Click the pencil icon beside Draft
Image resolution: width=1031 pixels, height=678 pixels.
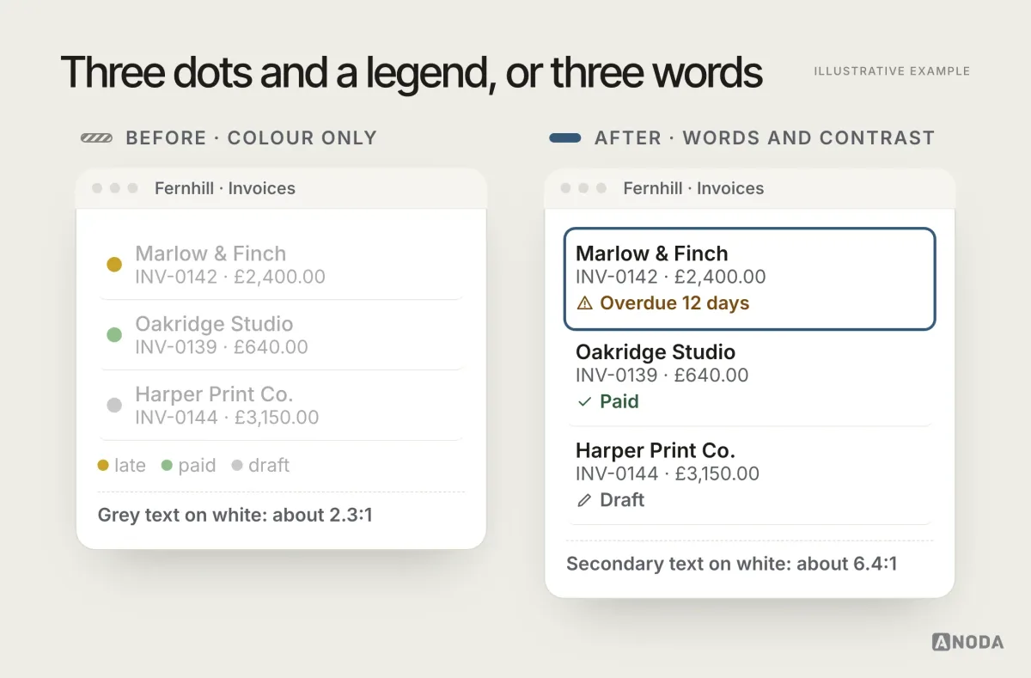585,500
